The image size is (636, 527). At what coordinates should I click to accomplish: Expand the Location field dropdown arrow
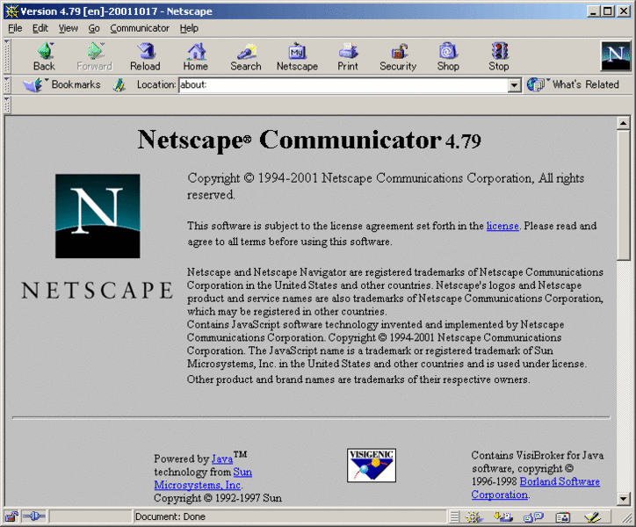514,85
